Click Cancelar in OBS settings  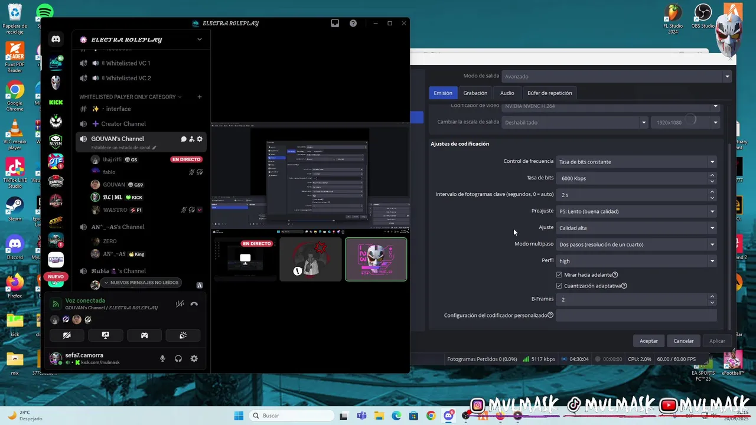click(684, 341)
